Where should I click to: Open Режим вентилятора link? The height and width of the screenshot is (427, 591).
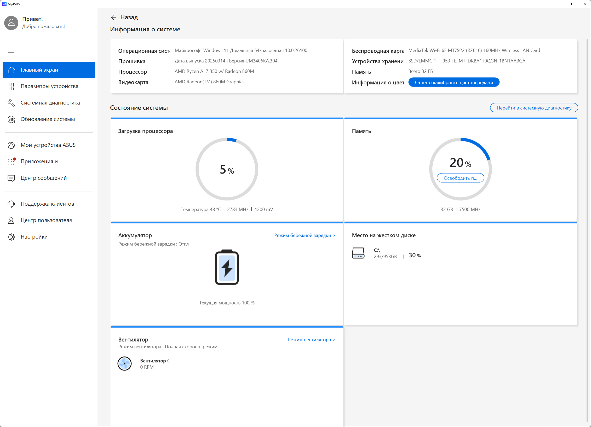click(x=311, y=340)
